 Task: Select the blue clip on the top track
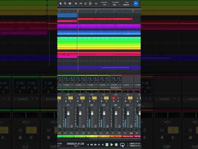tap(67, 15)
